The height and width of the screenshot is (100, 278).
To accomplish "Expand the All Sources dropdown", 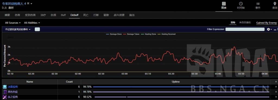I will pos(13,23).
